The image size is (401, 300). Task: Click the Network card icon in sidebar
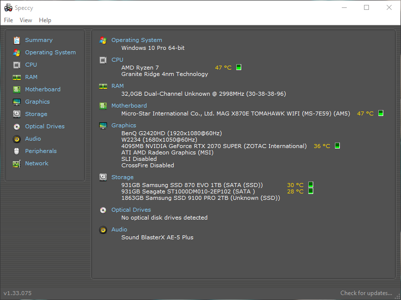pyautogui.click(x=17, y=164)
